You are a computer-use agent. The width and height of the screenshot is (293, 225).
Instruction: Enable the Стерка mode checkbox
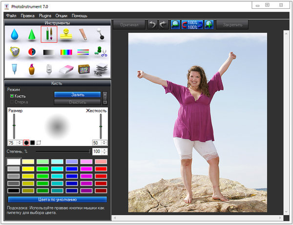pyautogui.click(x=12, y=102)
